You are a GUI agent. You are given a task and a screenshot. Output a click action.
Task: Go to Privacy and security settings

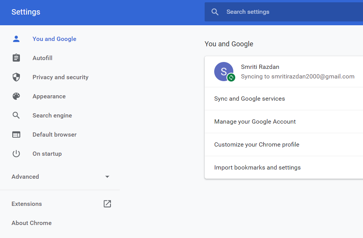click(x=60, y=77)
